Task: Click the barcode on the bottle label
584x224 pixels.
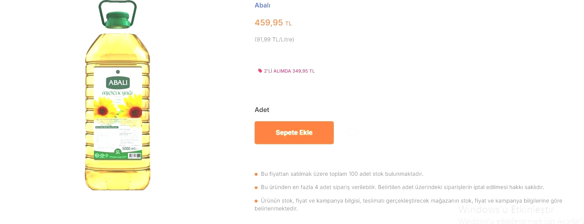Action: pyautogui.click(x=134, y=156)
